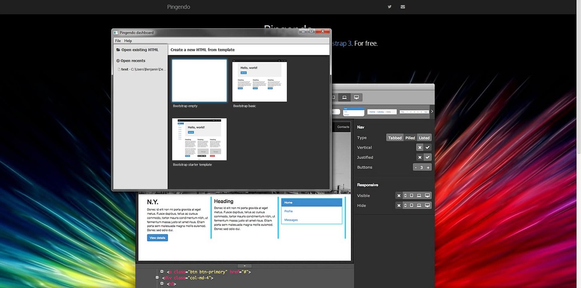Select desktop monitor viewport icon in editor toolbar
The image size is (581, 288).
point(356,97)
